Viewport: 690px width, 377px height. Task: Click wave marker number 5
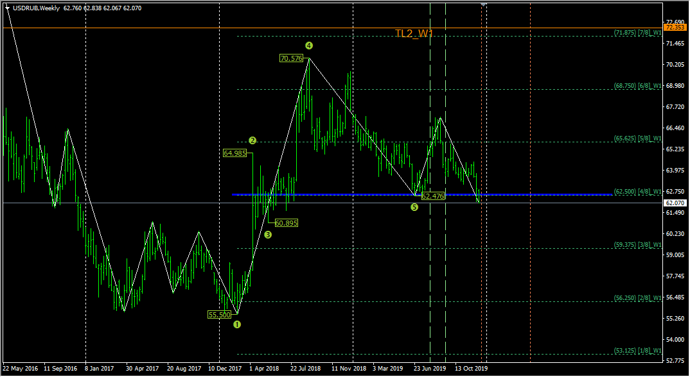point(414,207)
